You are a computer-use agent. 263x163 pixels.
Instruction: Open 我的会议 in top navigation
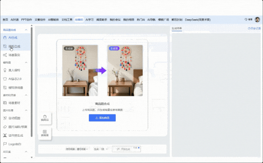pyautogui.click(x=115, y=20)
